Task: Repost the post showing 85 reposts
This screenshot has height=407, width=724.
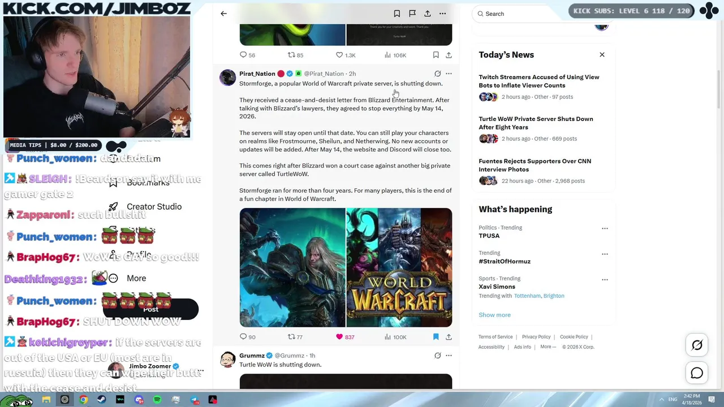Action: coord(295,55)
